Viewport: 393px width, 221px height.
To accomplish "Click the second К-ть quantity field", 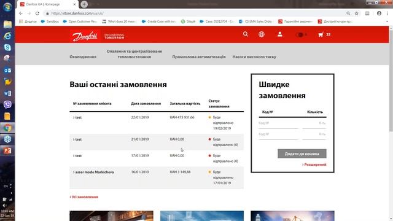I will (314, 134).
